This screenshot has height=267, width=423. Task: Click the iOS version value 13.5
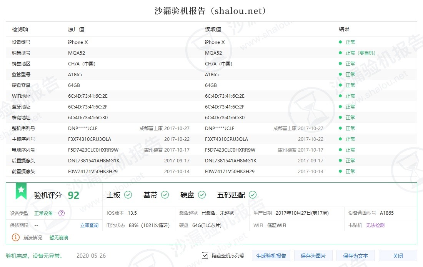coord(132,213)
